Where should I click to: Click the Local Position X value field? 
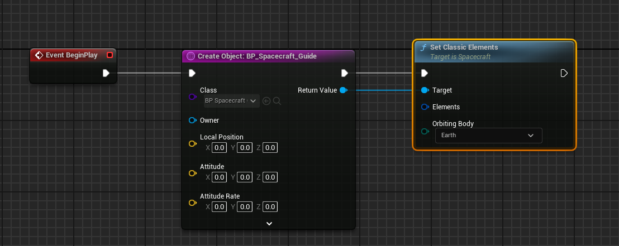(219, 148)
